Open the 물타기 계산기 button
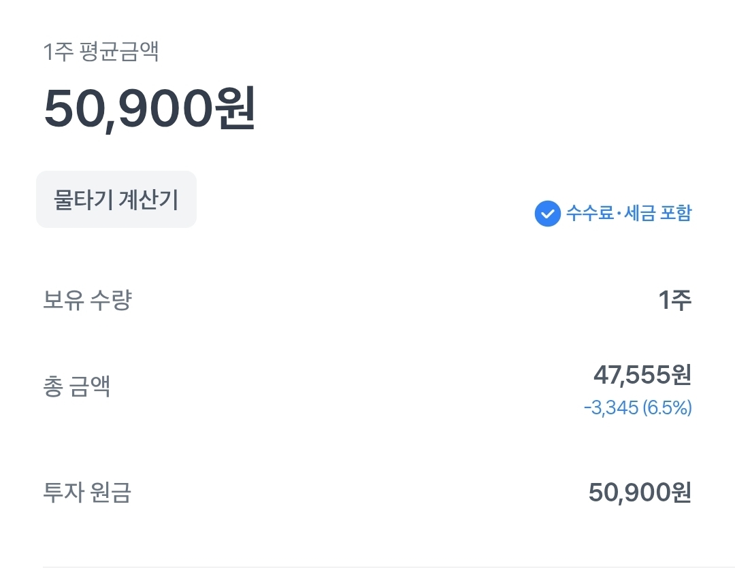 (x=116, y=199)
